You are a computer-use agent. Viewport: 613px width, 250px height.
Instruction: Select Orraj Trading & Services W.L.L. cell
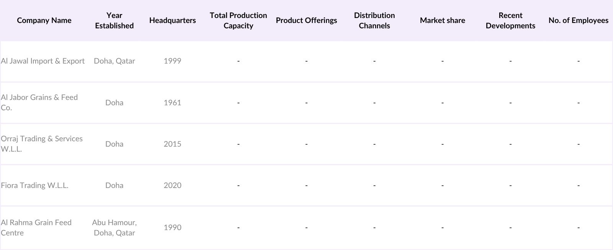pos(41,144)
